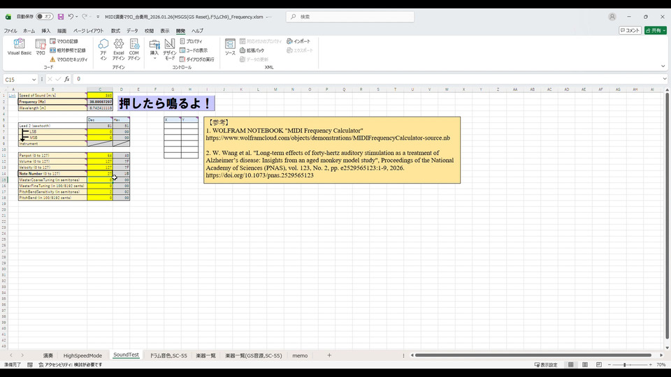The height and width of the screenshot is (377, 671).
Task: Open the COM Add-ins dialog
Action: 134,47
